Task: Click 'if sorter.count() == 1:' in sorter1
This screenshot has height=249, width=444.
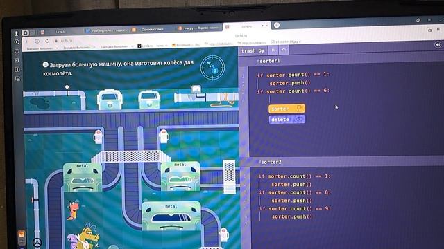Action: pos(293,75)
